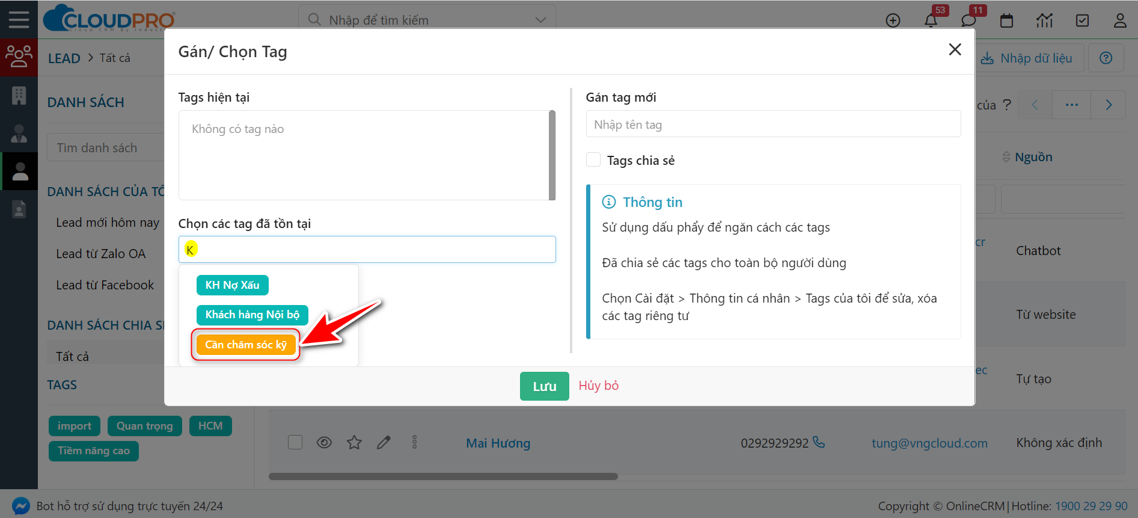Filter by the Quan trọng tag

(x=145, y=426)
